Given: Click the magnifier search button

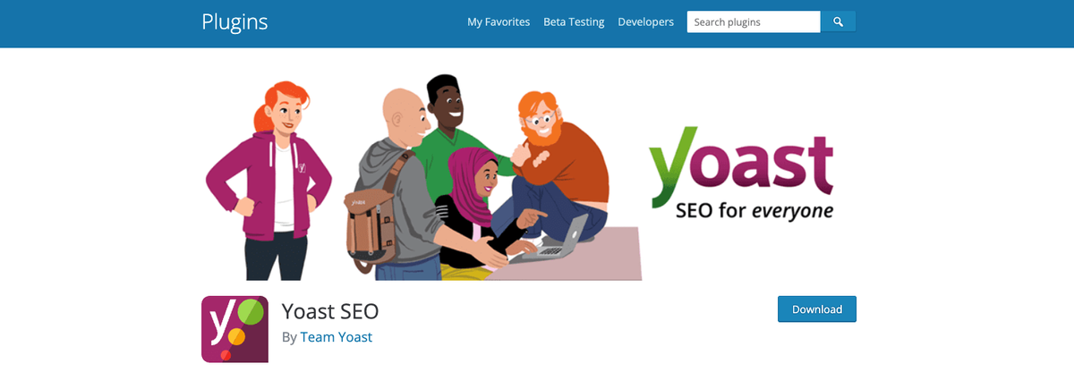Looking at the screenshot, I should tap(839, 21).
